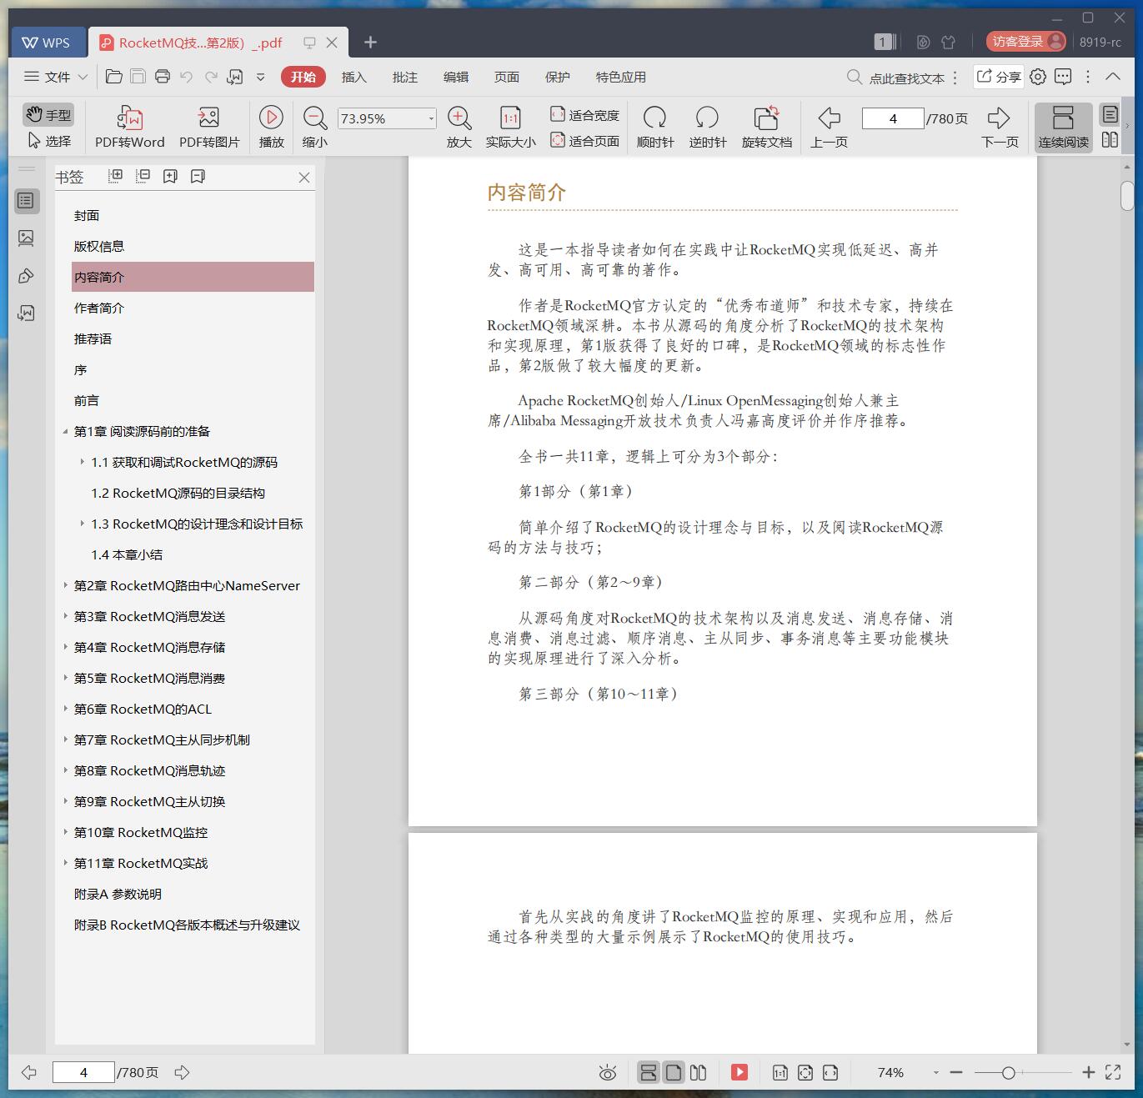Collapse the ribbon with chevron at top right
Viewport: 1143px width, 1098px height.
tap(1113, 77)
